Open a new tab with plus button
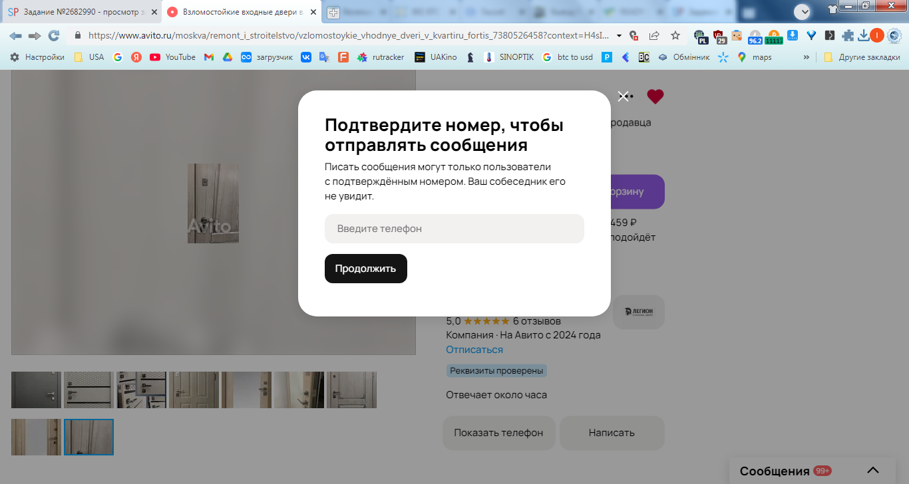909x484 pixels. click(333, 12)
